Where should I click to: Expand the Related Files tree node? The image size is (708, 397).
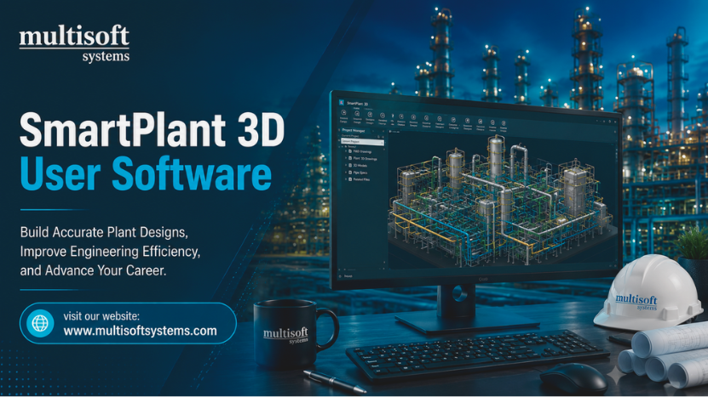346,179
